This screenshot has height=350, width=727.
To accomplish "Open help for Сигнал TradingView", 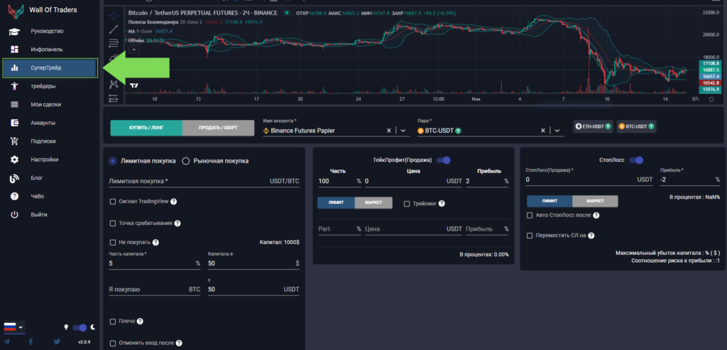I will tap(174, 202).
